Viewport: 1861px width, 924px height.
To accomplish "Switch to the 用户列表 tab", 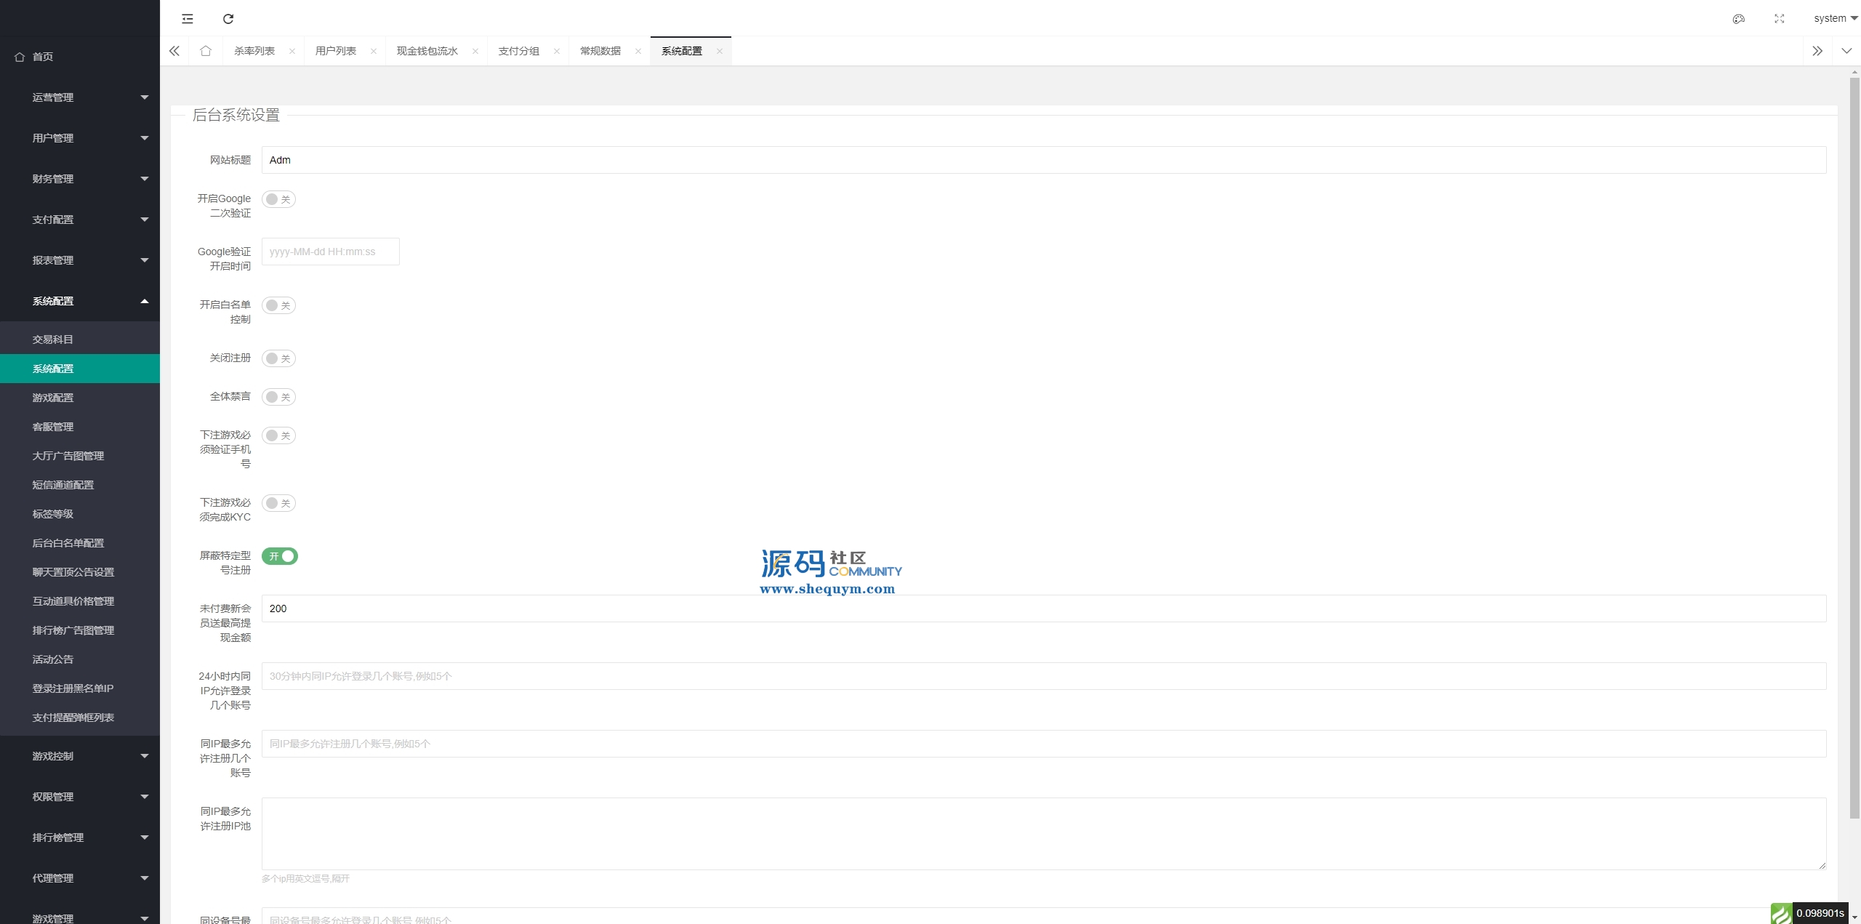I will click(x=336, y=51).
